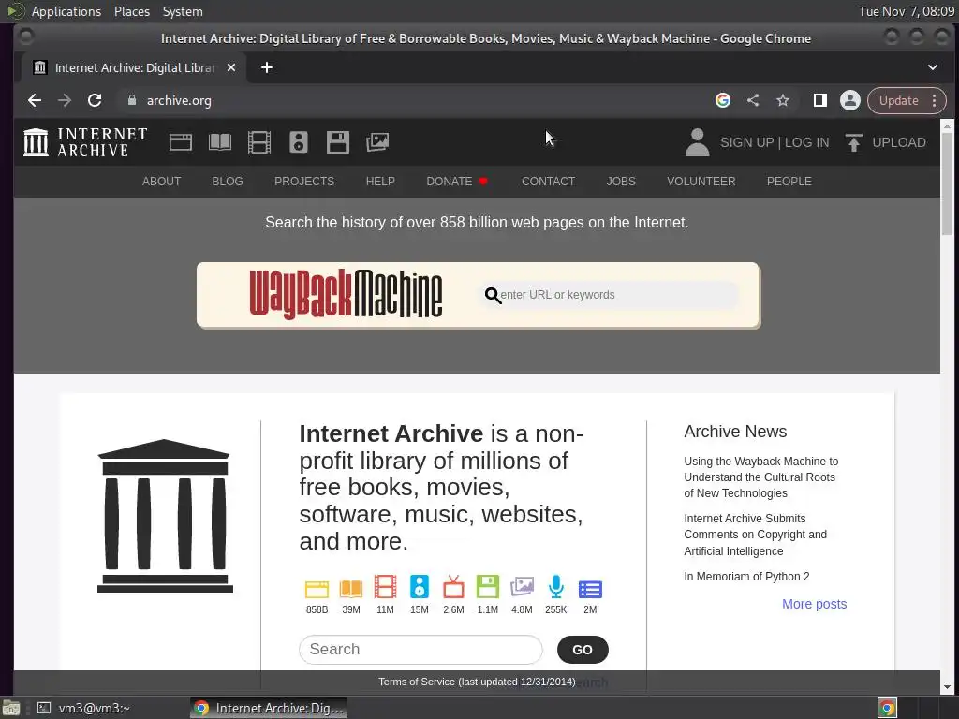
Task: Open 'Internet Archive Submits Comments on Copyright' post
Action: point(756,535)
